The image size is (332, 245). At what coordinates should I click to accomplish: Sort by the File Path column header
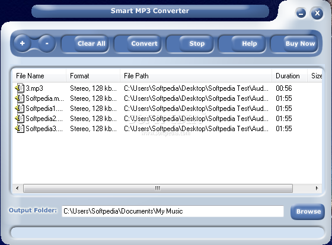coord(196,76)
